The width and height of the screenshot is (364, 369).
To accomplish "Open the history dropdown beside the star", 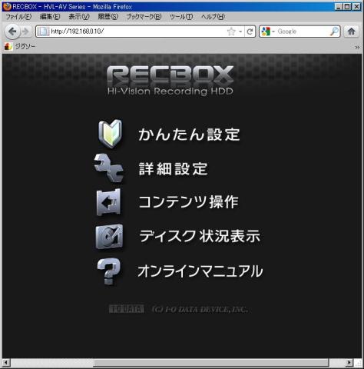I will point(240,32).
